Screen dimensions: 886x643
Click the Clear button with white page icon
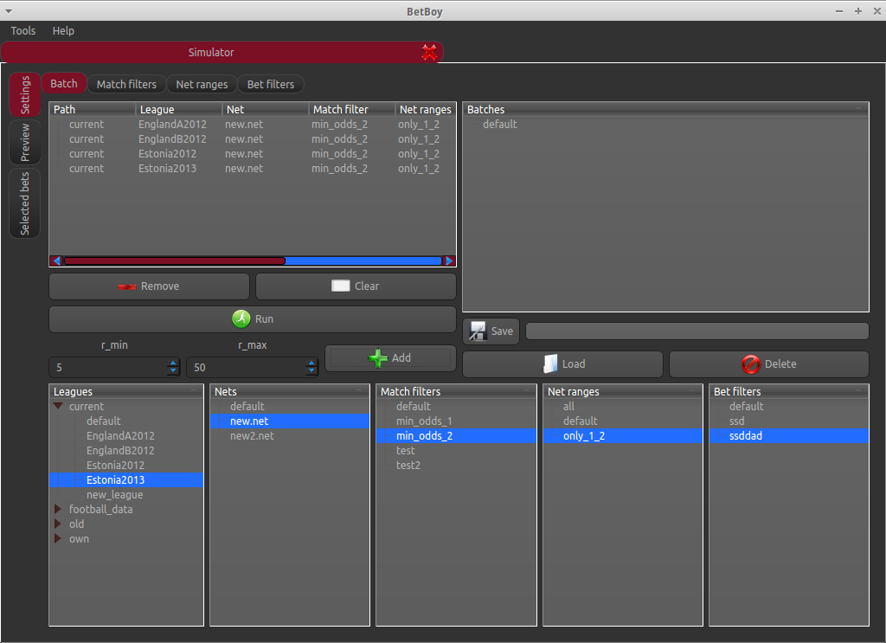(x=356, y=286)
